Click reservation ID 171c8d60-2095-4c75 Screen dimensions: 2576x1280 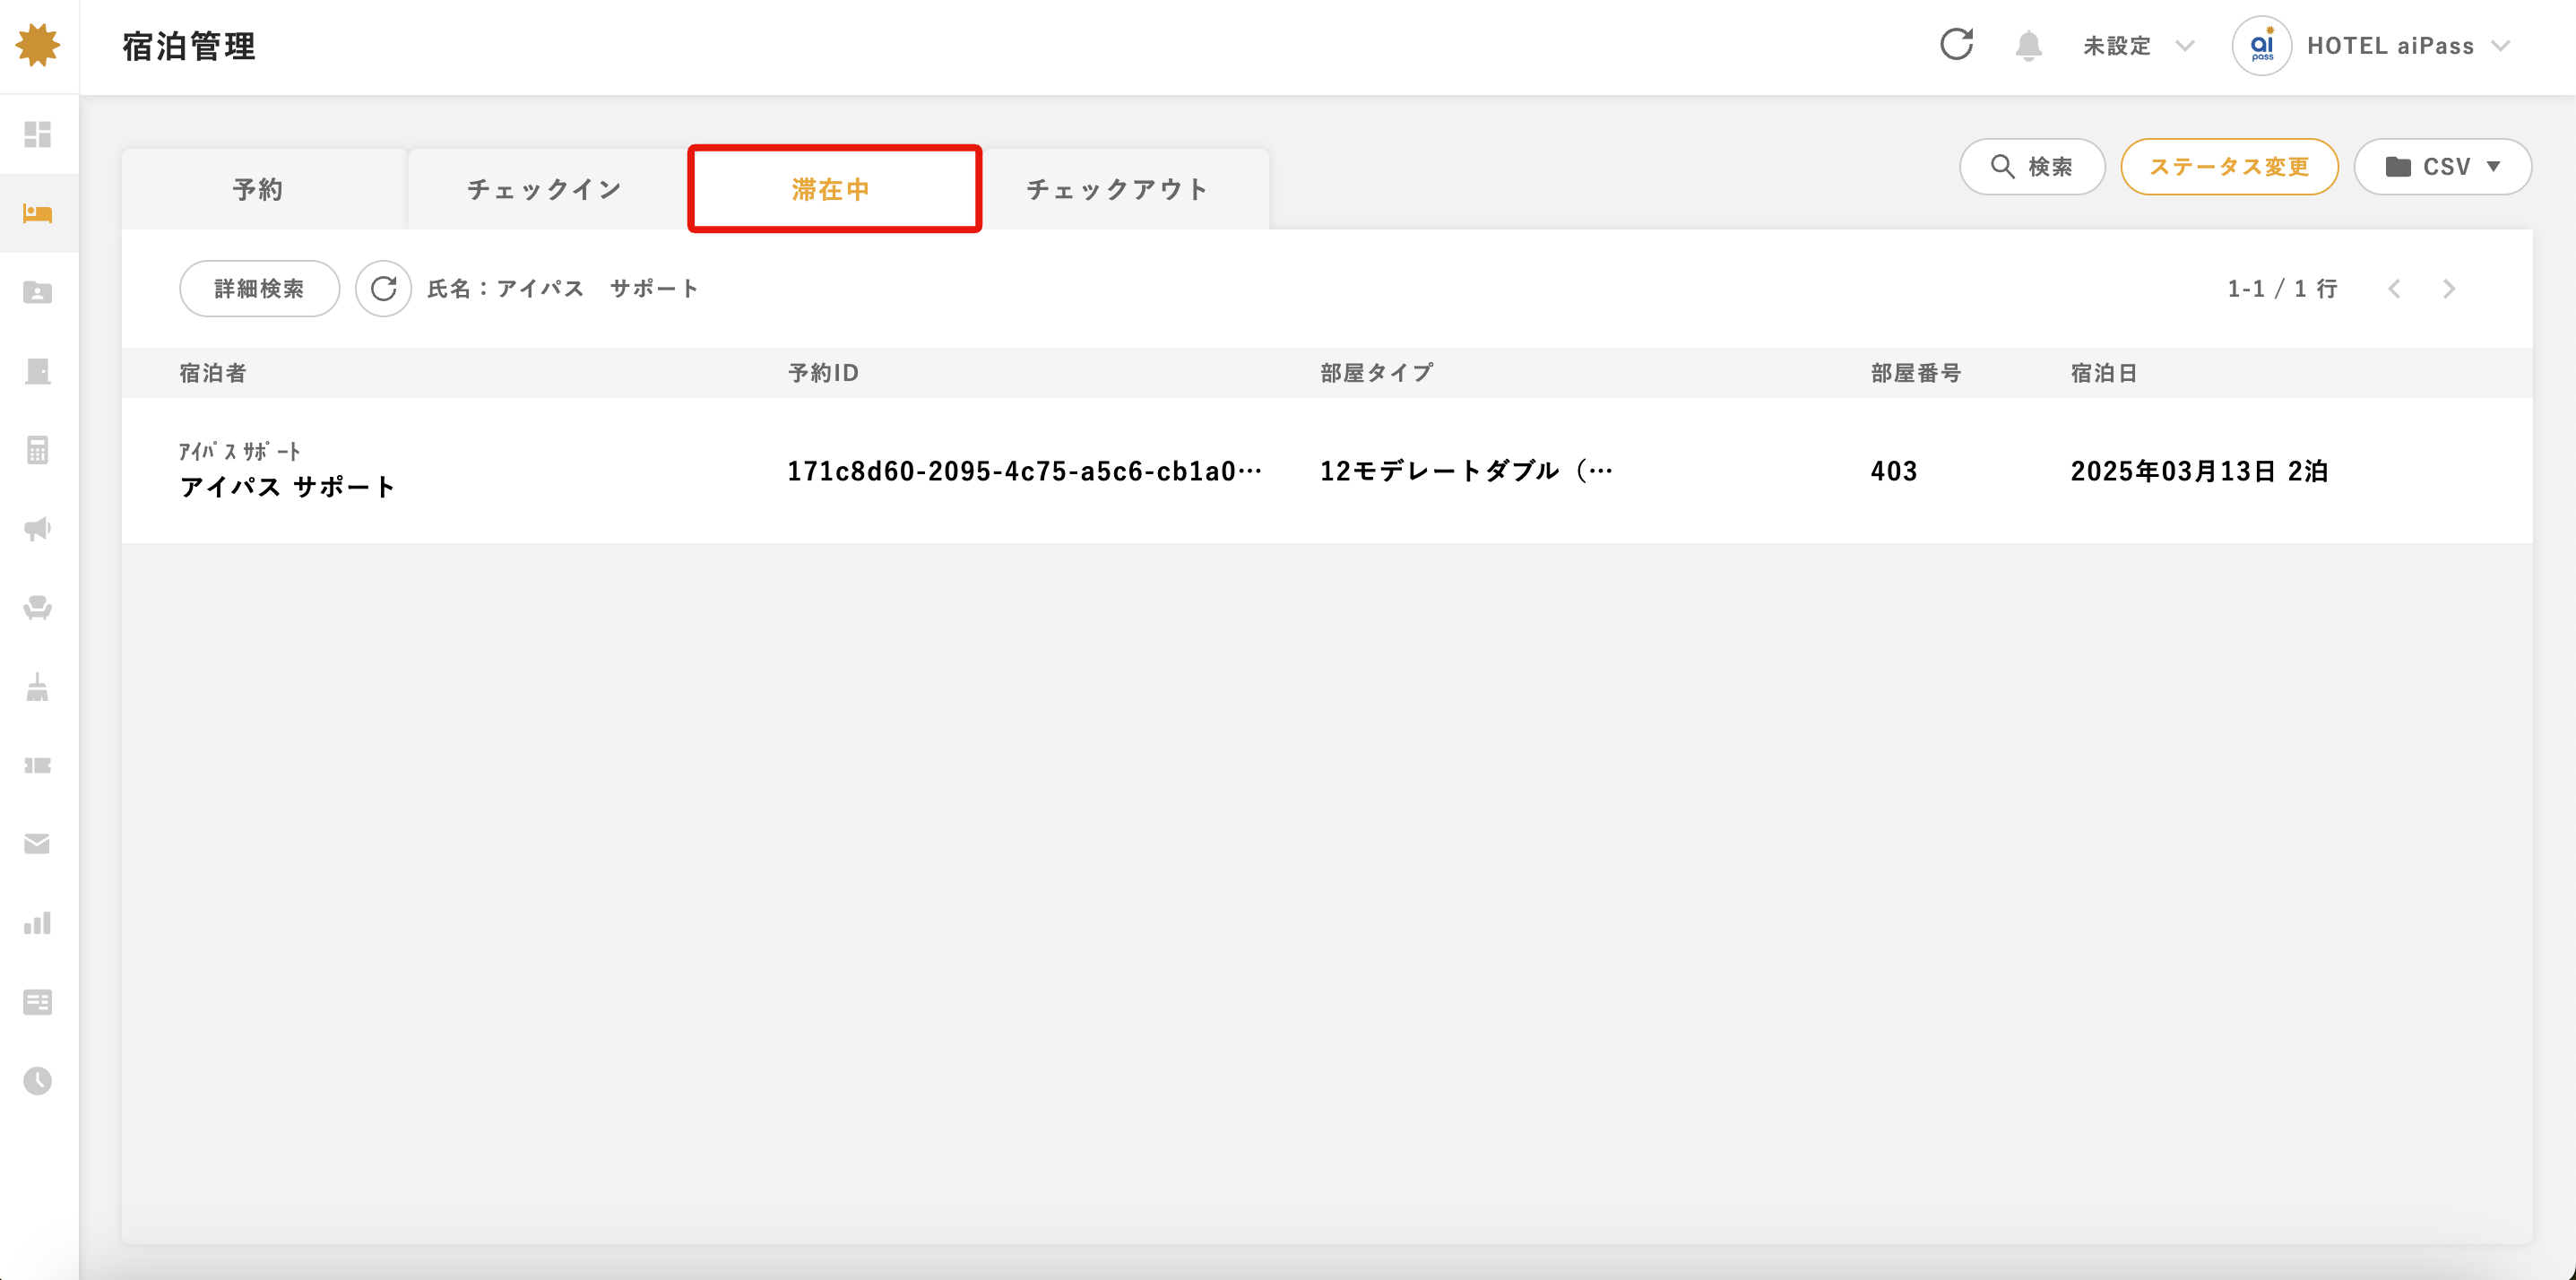coord(1024,471)
